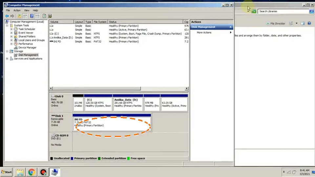Toggle Show/Hide Action Pane toolbar icon

coord(37,16)
